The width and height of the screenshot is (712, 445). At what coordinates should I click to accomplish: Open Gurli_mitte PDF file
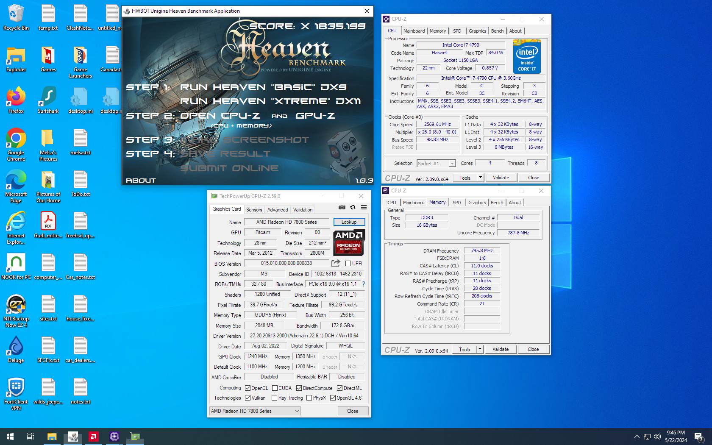pyautogui.click(x=48, y=225)
